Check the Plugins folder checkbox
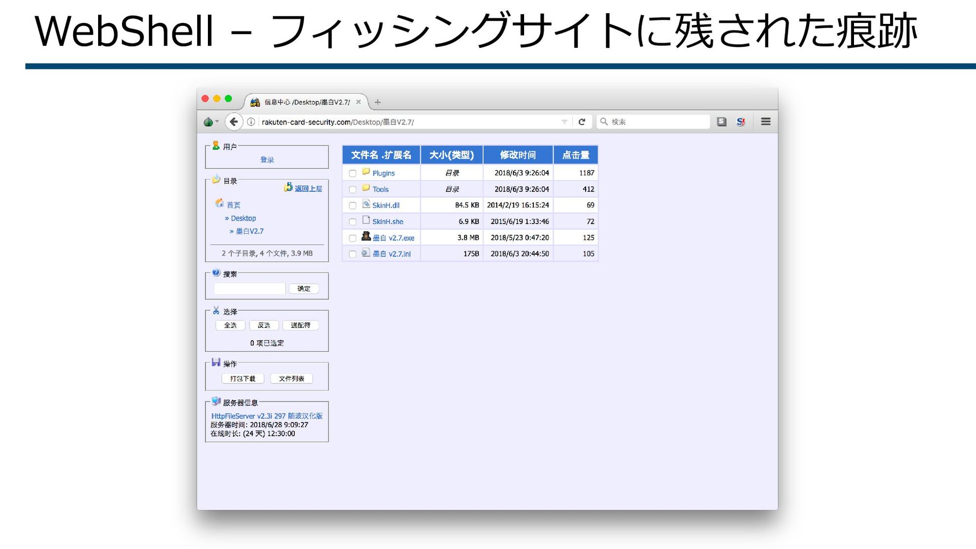Screen dimensions: 976x549 [x=352, y=173]
